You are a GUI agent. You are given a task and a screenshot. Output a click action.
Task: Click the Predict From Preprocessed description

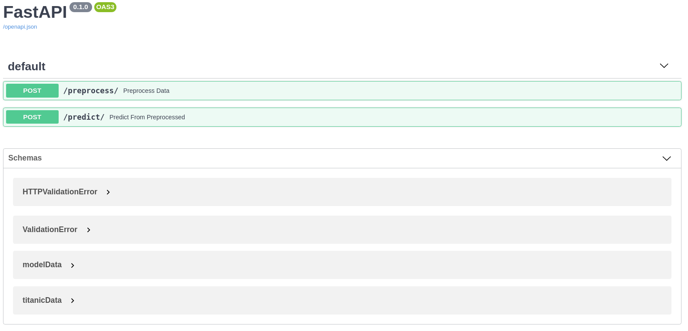[147, 117]
